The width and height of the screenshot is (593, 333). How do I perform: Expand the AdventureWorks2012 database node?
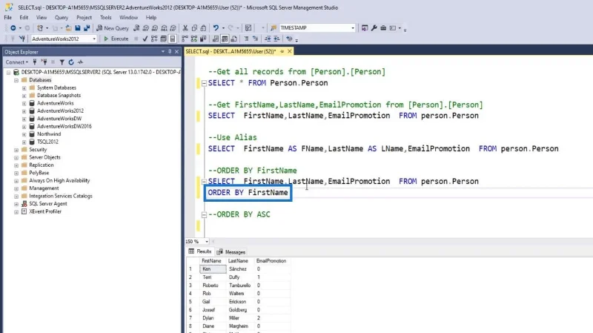tap(24, 111)
